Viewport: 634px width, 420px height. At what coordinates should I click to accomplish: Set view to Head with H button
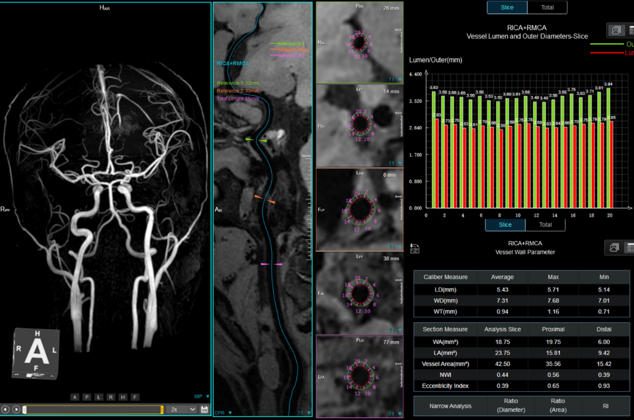click(x=123, y=397)
